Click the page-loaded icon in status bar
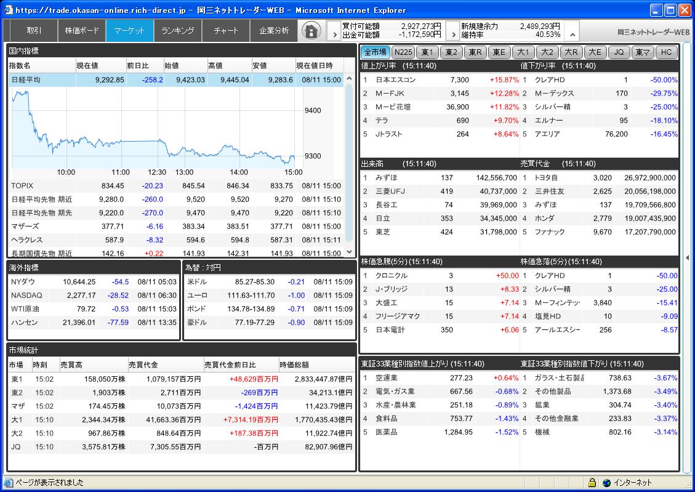 point(9,483)
